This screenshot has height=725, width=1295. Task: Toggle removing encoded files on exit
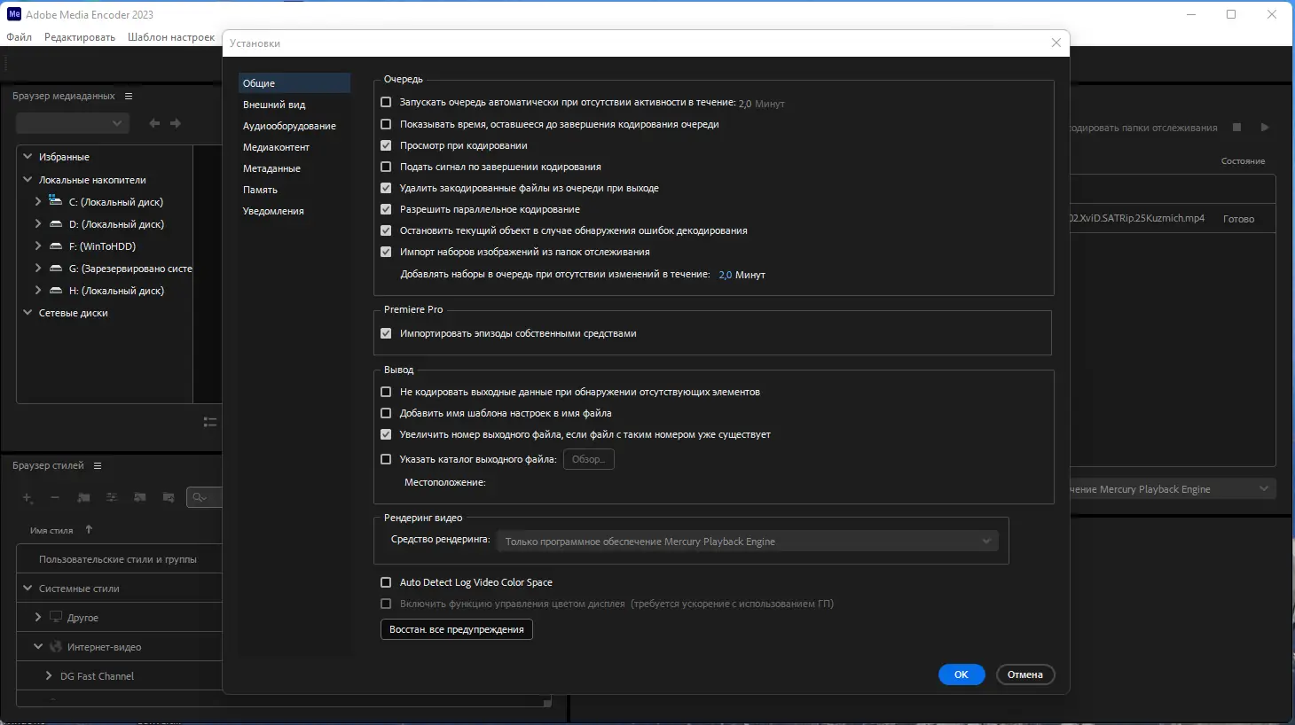tap(386, 188)
